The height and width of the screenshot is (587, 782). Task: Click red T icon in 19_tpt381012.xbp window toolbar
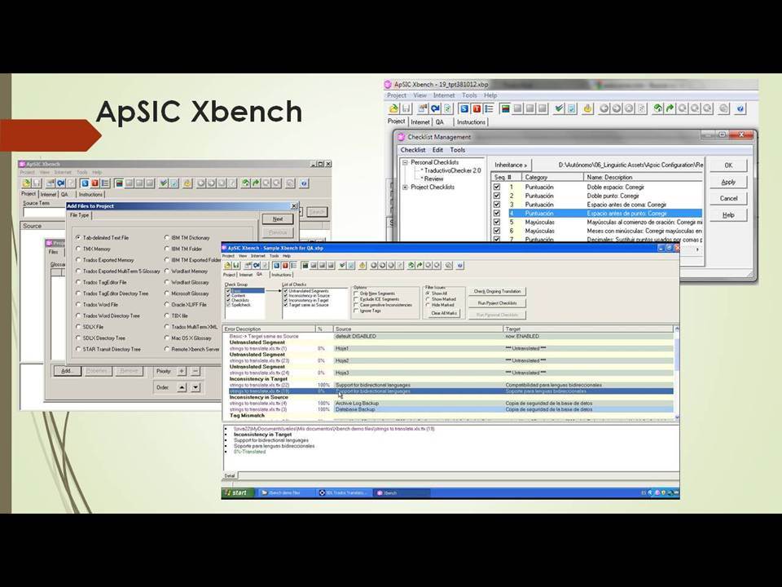point(477,108)
